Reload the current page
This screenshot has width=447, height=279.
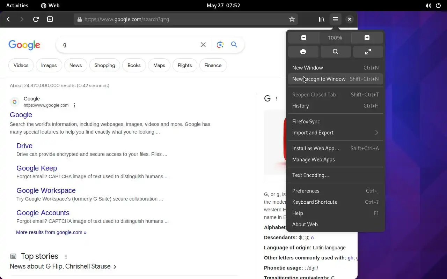[x=36, y=19]
